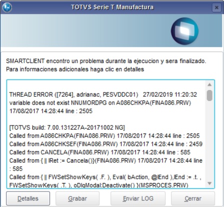Send the error via Enviar LOG
This screenshot has height=207, width=224.
tap(138, 198)
